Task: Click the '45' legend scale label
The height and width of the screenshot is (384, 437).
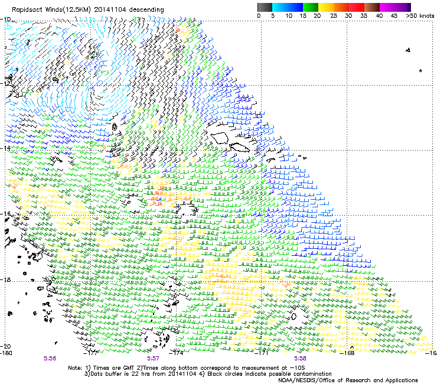Action: pyautogui.click(x=394, y=15)
